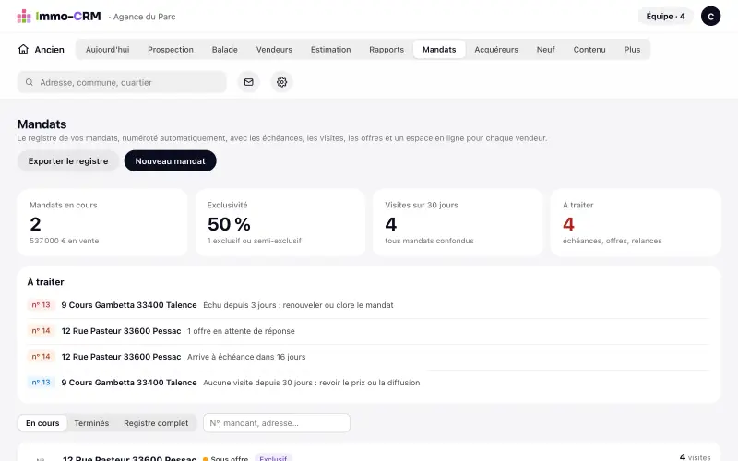The width and height of the screenshot is (738, 461).
Task: Click the Ancien house icon
Action: click(23, 50)
